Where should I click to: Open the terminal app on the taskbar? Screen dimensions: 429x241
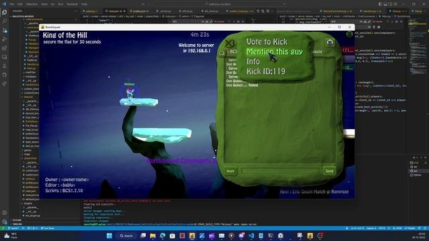point(271,236)
